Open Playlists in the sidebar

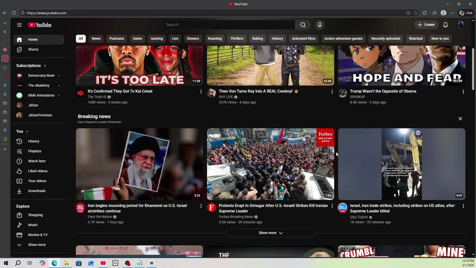pos(39,151)
